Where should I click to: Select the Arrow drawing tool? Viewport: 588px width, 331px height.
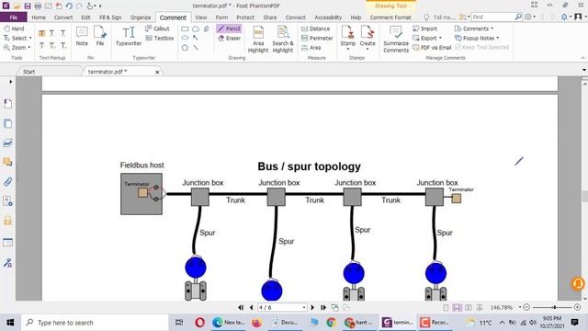click(x=196, y=38)
